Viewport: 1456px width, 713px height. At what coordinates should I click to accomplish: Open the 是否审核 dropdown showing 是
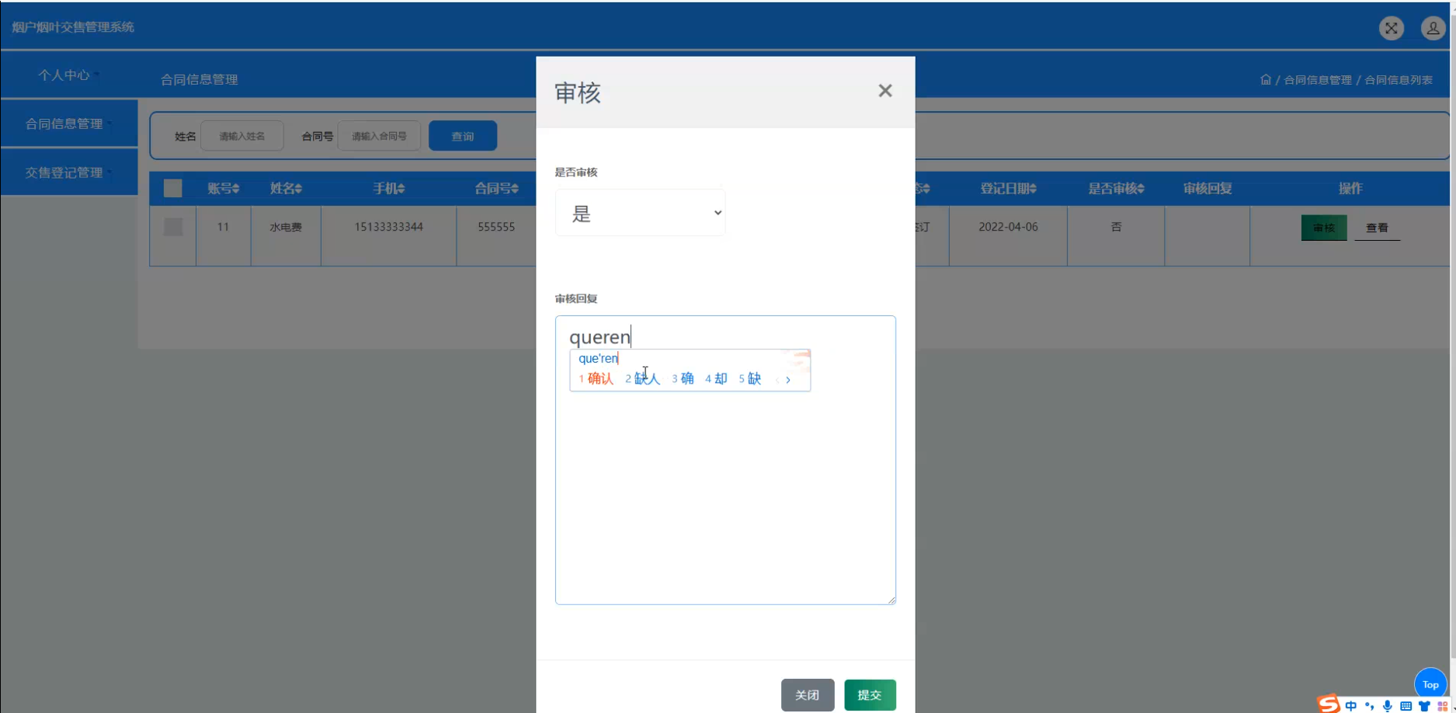640,213
